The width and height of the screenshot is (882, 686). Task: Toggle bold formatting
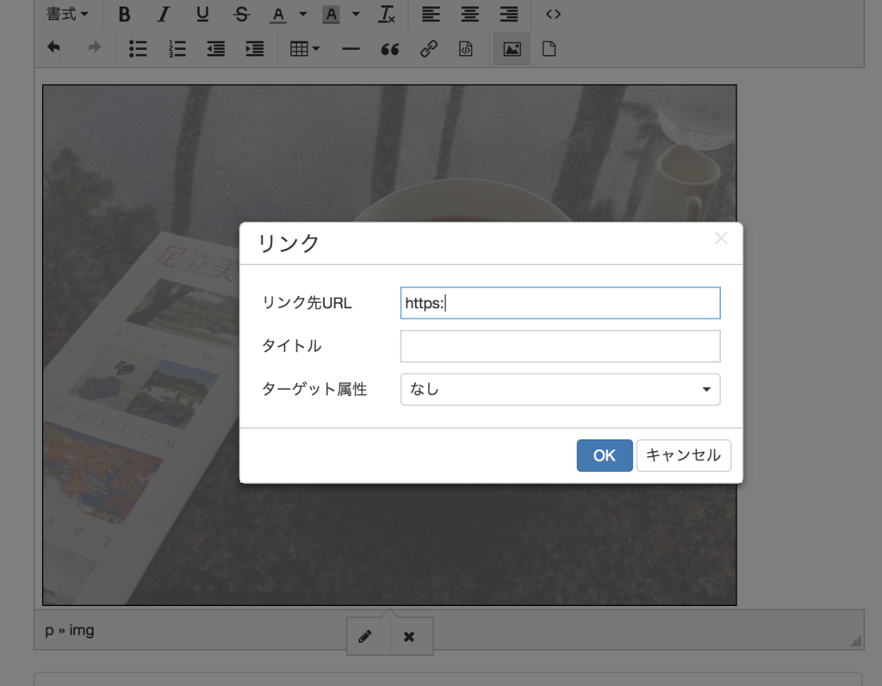tap(124, 15)
